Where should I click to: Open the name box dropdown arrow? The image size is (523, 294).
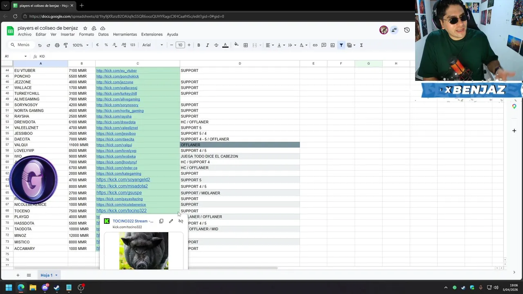(x=25, y=56)
